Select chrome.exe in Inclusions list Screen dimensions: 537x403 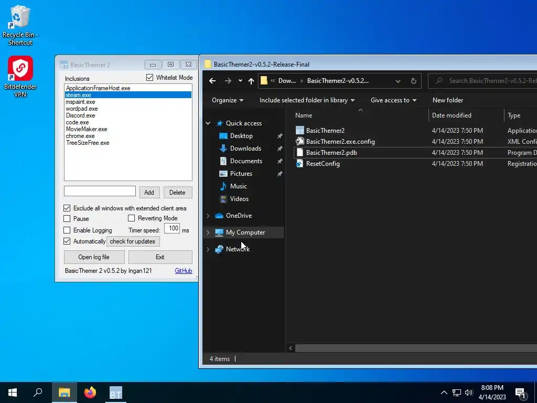[128, 136]
